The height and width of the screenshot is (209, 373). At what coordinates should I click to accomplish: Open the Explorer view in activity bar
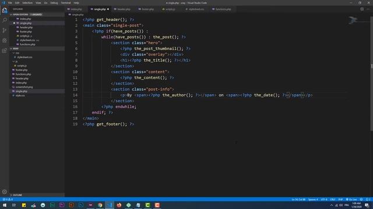point(5,10)
